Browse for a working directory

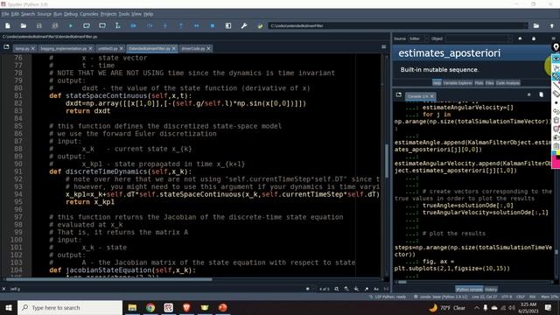(x=536, y=25)
